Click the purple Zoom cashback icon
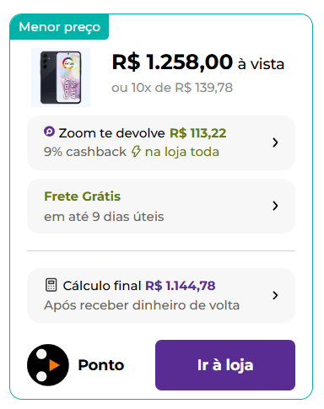 (49, 132)
